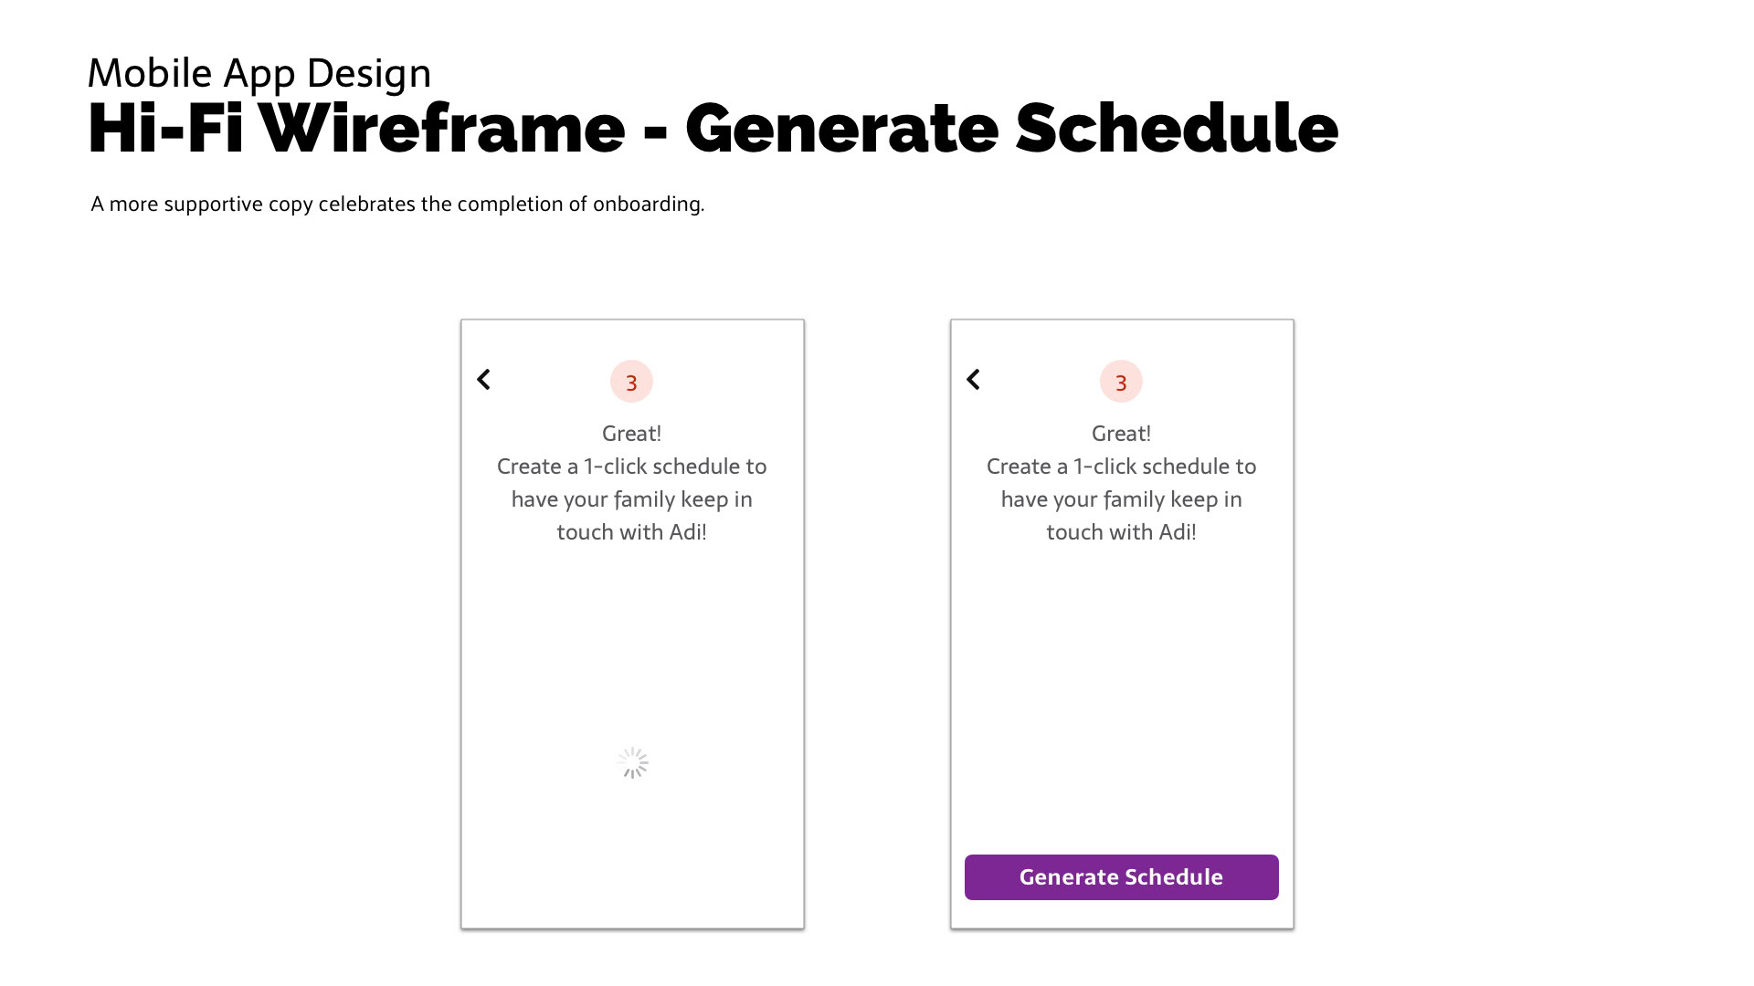The image size is (1754, 986).
Task: Click the 'Hi-Fi Wireframe - Generate Schedule' title
Action: (x=713, y=129)
